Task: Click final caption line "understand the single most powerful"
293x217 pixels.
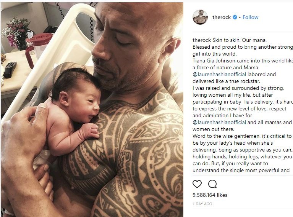Action: click(x=241, y=171)
